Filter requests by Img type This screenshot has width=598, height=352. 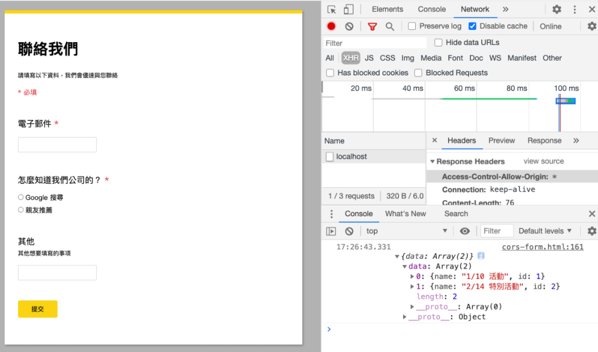408,58
